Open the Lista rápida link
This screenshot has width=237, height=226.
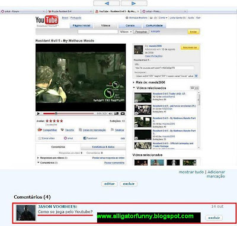pyautogui.click(x=178, y=18)
